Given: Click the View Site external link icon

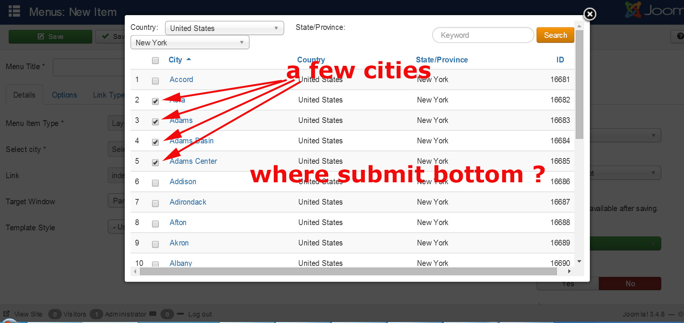Looking at the screenshot, I should pos(6,314).
